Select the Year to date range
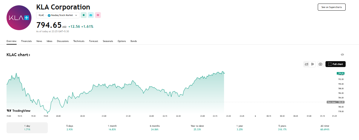The height and width of the screenshot is (140, 359). [197, 128]
